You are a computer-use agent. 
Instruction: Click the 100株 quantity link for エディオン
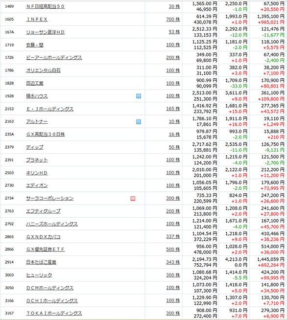(x=173, y=185)
